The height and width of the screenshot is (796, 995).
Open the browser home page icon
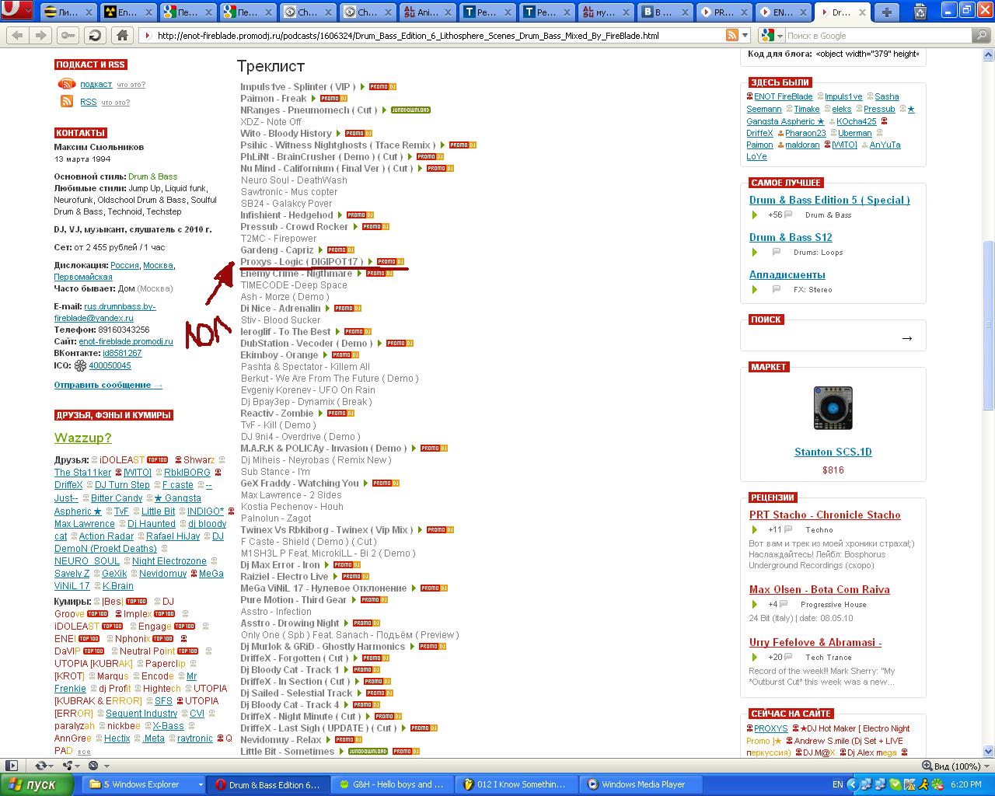click(x=122, y=35)
